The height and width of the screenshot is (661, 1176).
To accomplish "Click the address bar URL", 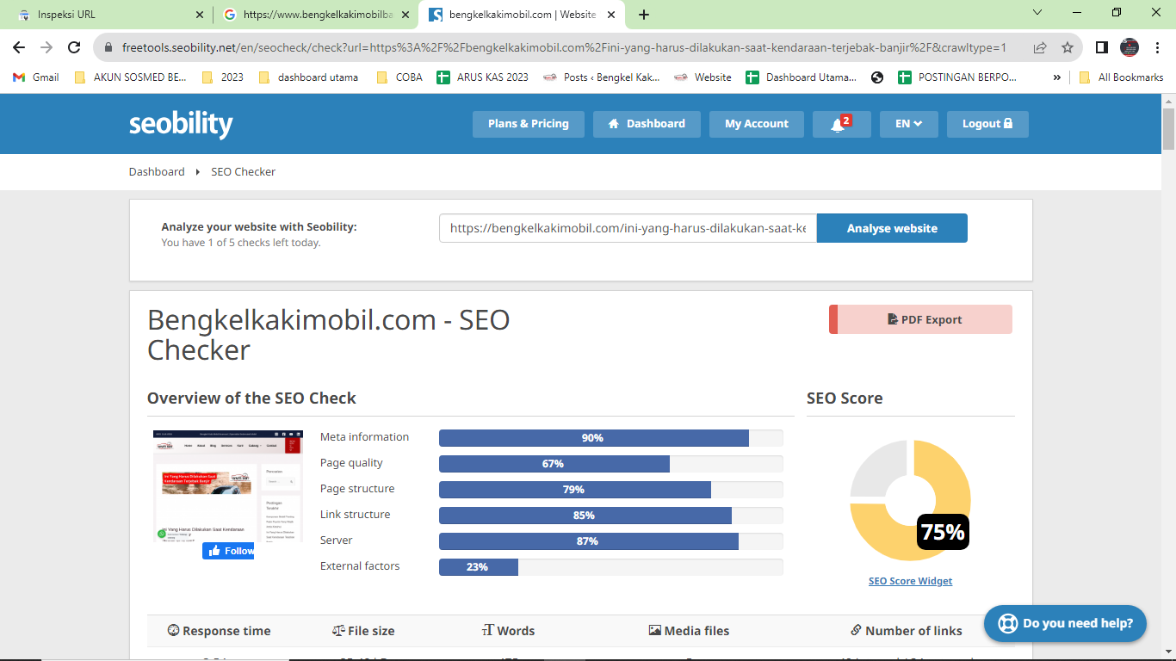I will click(x=564, y=48).
